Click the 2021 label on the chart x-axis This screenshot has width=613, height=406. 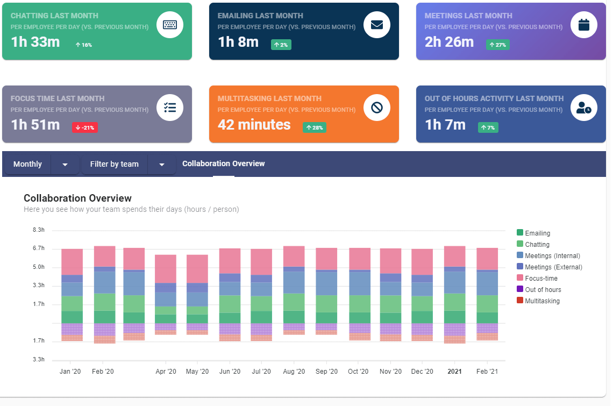(454, 371)
